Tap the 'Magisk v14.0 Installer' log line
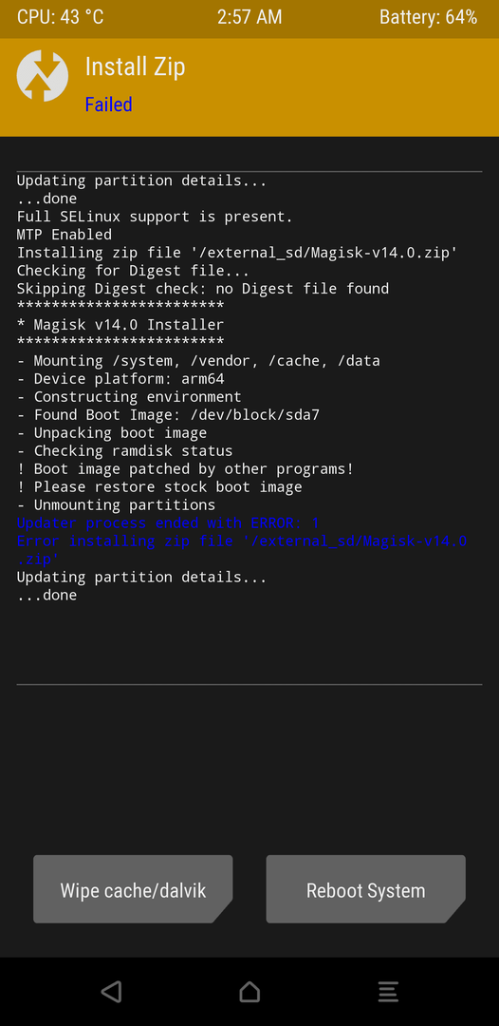The height and width of the screenshot is (1026, 499). tap(120, 325)
